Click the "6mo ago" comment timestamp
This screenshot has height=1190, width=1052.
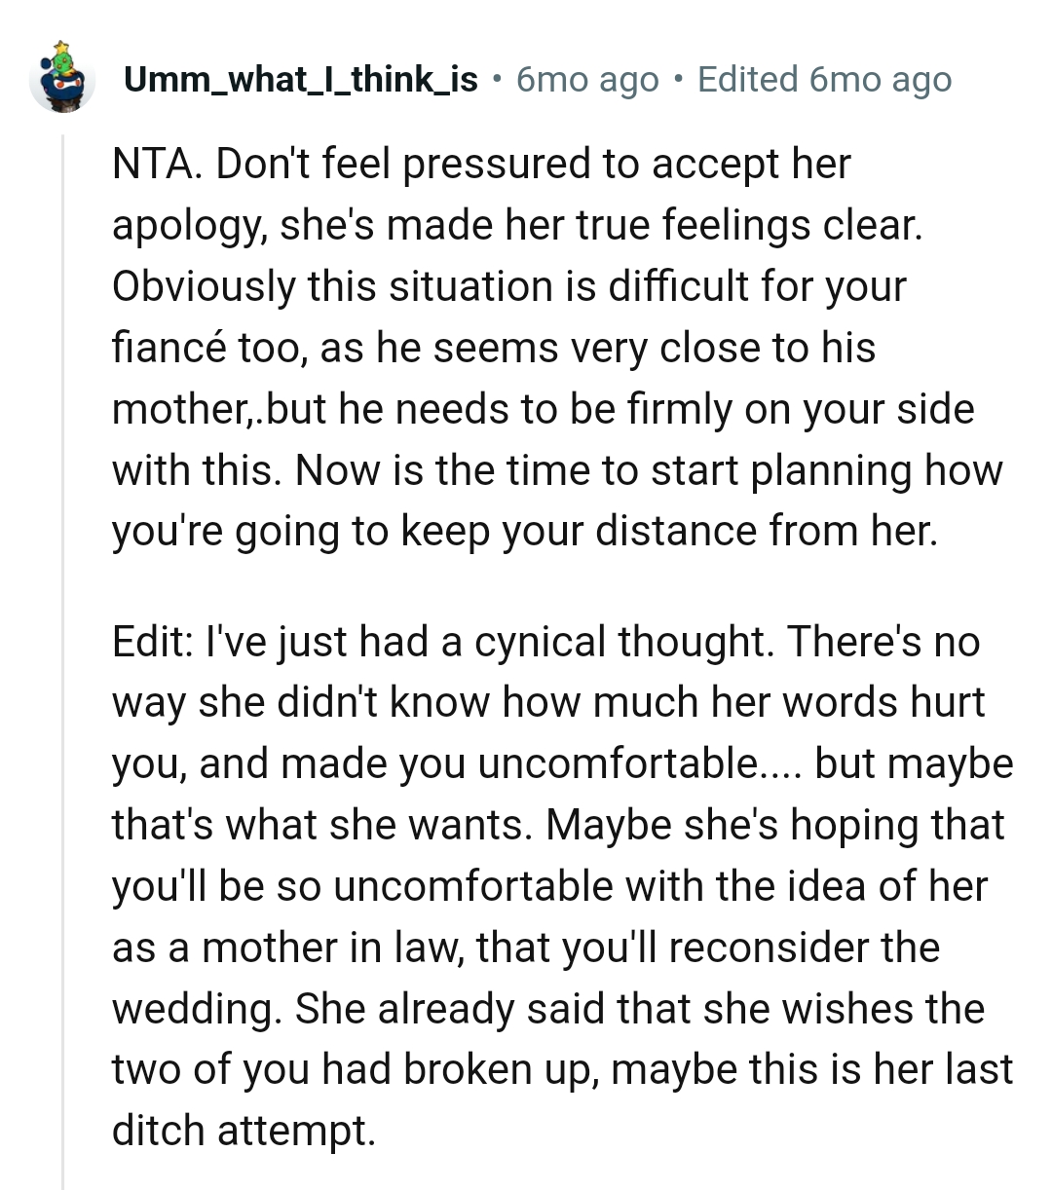(587, 80)
